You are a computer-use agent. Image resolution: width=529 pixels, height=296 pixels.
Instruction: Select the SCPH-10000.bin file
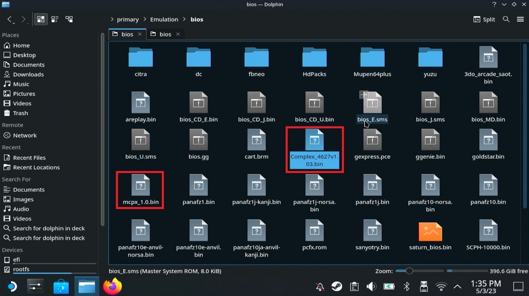tap(488, 236)
